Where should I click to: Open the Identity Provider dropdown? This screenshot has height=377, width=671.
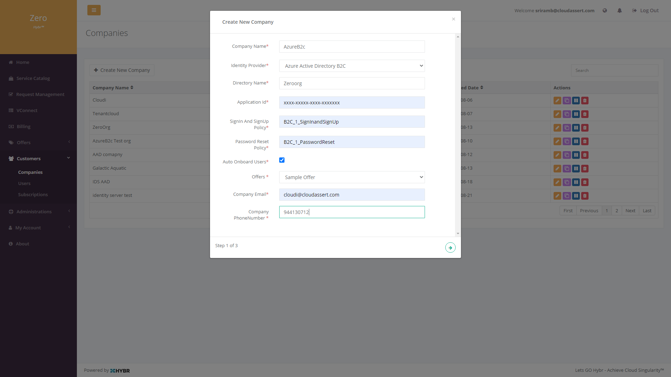tap(352, 66)
